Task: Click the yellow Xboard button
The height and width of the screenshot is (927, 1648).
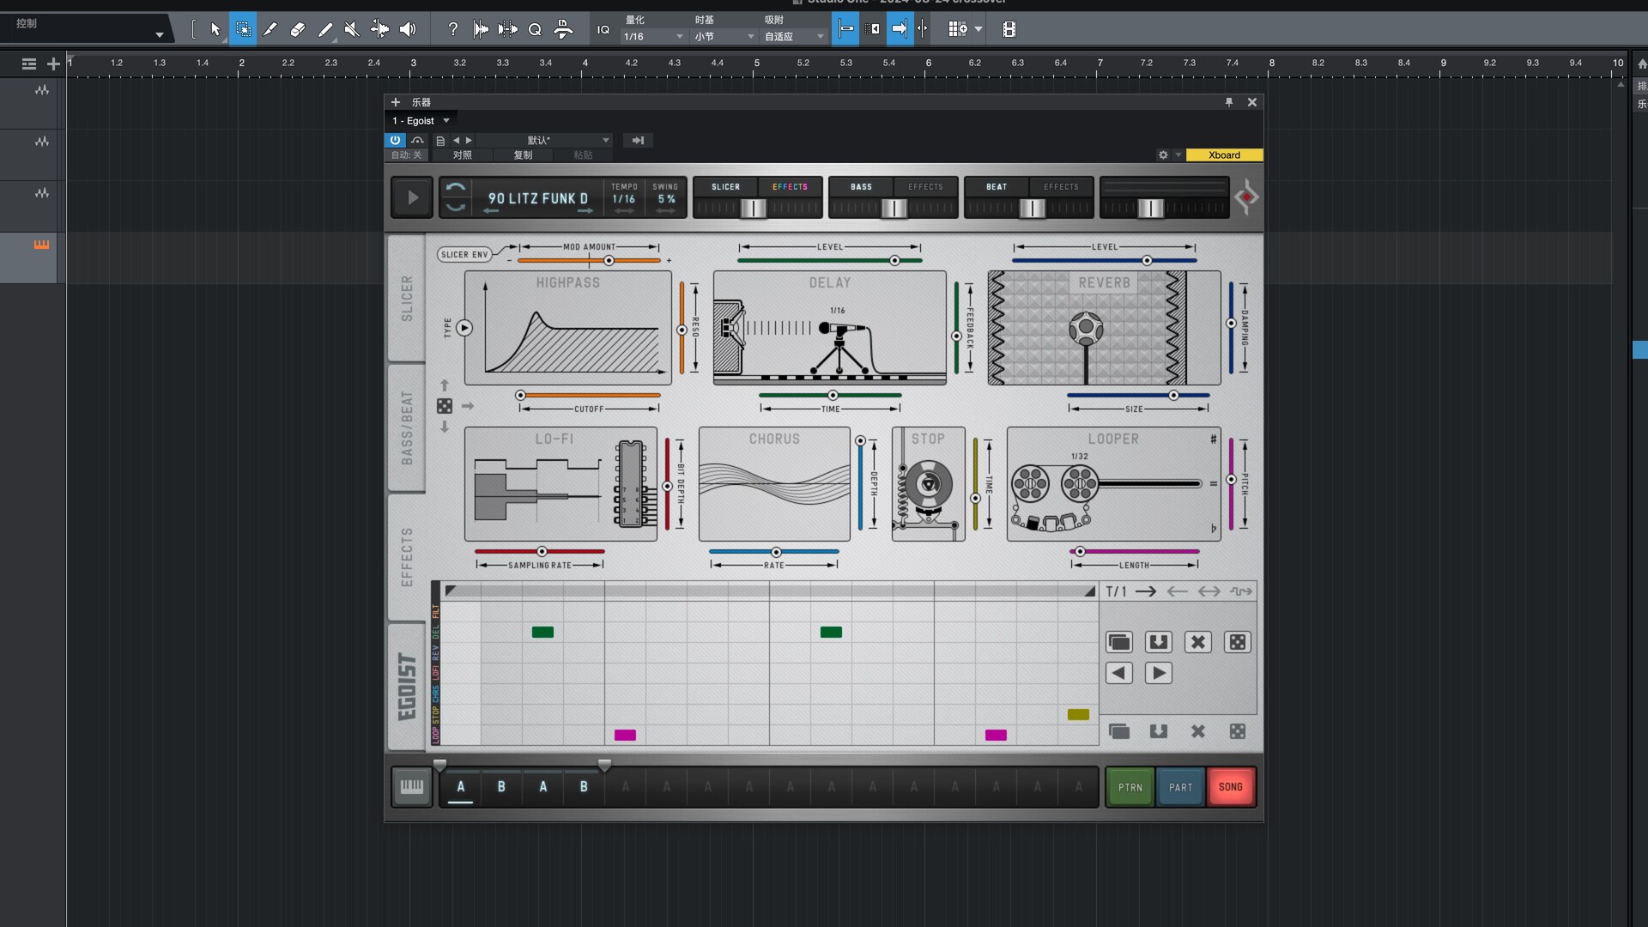Action: (x=1224, y=155)
